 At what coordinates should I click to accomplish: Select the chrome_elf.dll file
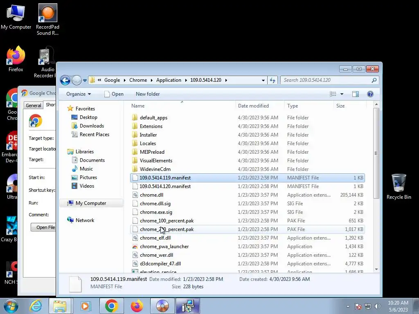click(x=248, y=238)
